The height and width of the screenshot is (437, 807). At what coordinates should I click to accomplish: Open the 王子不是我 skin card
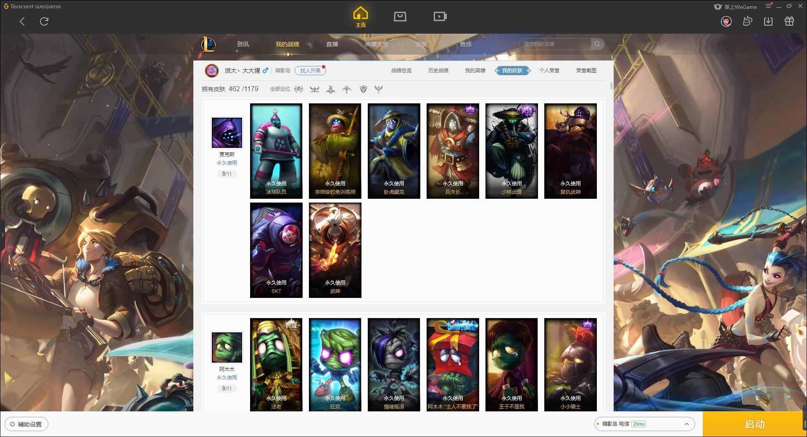pos(512,365)
